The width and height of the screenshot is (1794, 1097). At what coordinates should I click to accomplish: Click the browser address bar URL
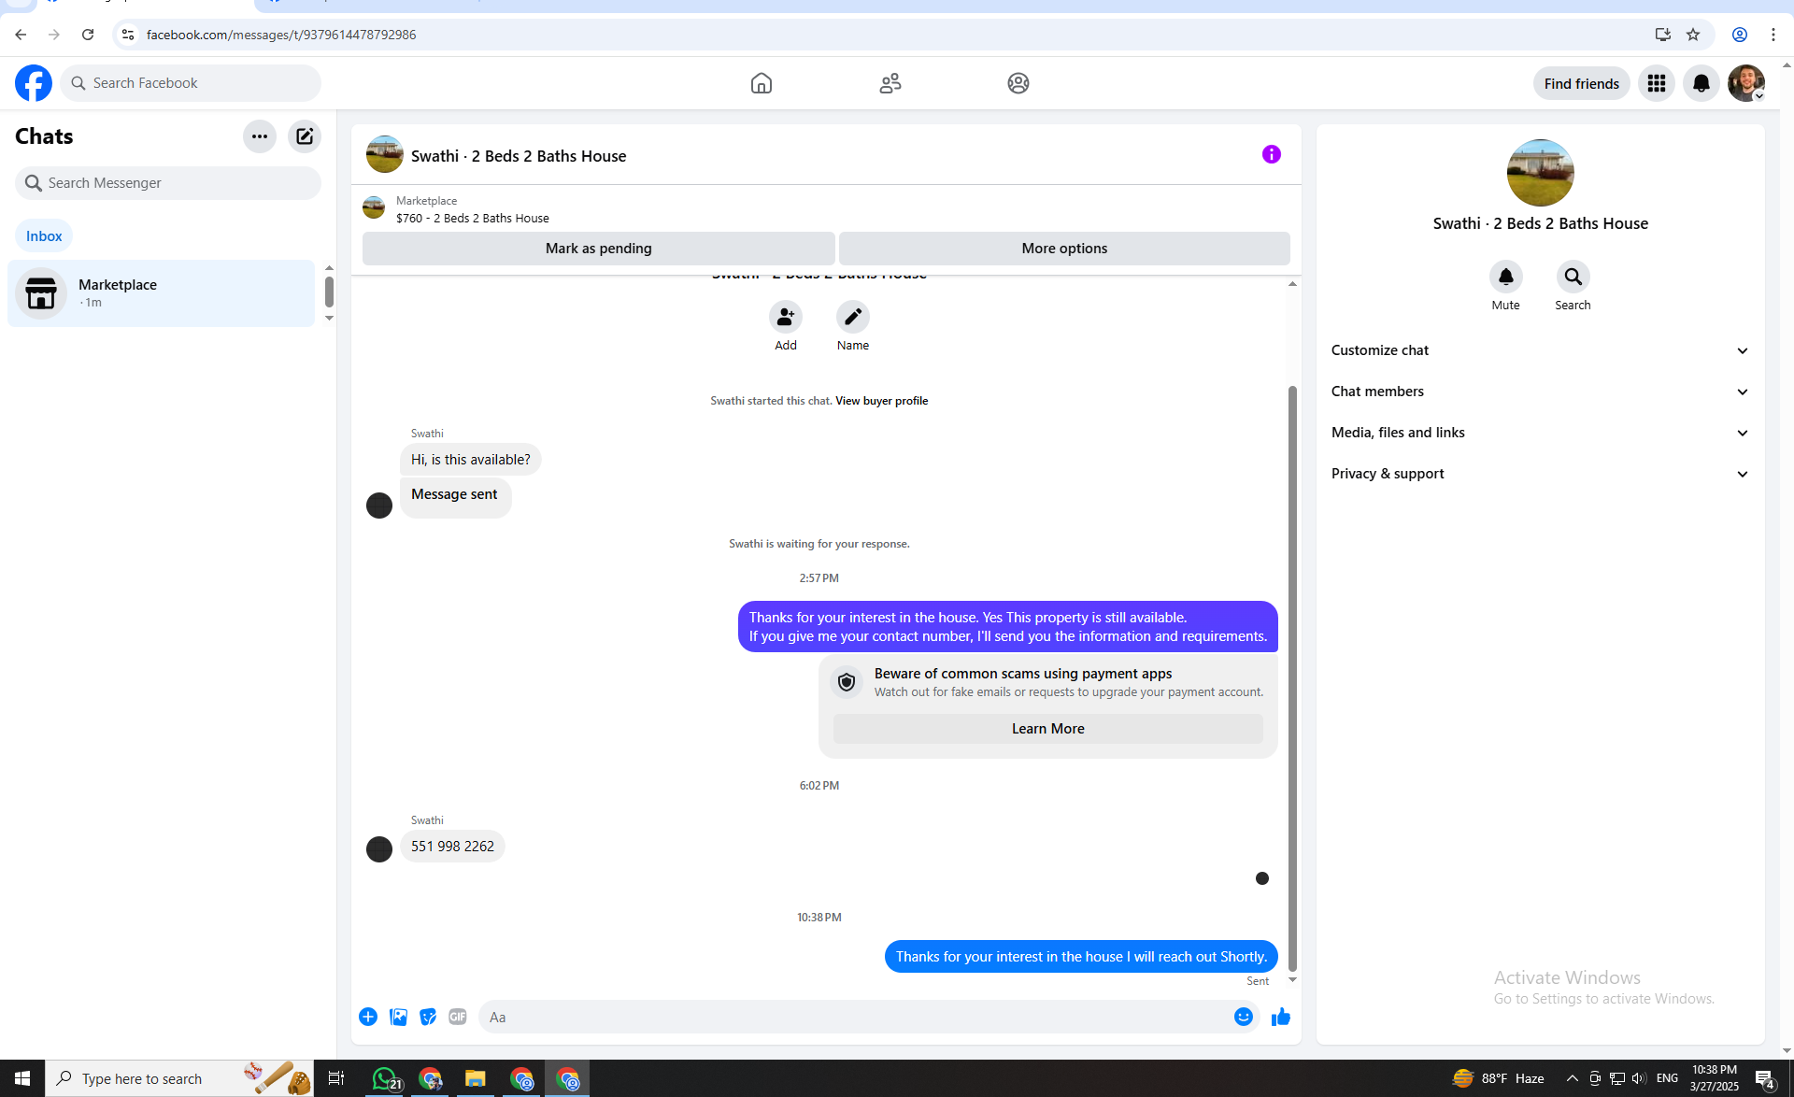pyautogui.click(x=281, y=35)
